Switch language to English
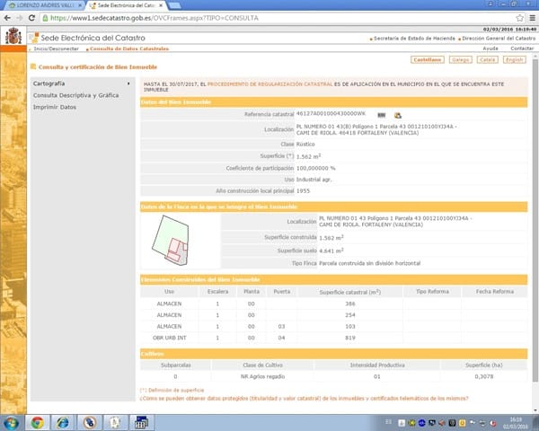 click(x=514, y=60)
